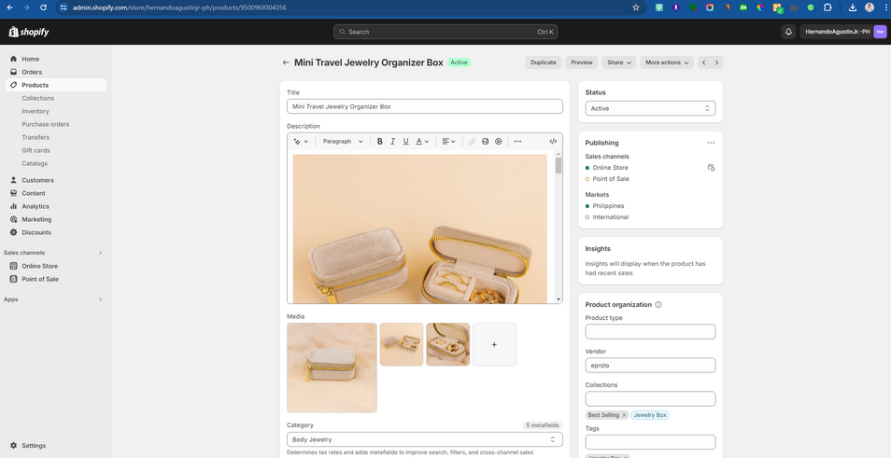Open Purchase orders in sidebar
891x458 pixels.
click(x=46, y=124)
